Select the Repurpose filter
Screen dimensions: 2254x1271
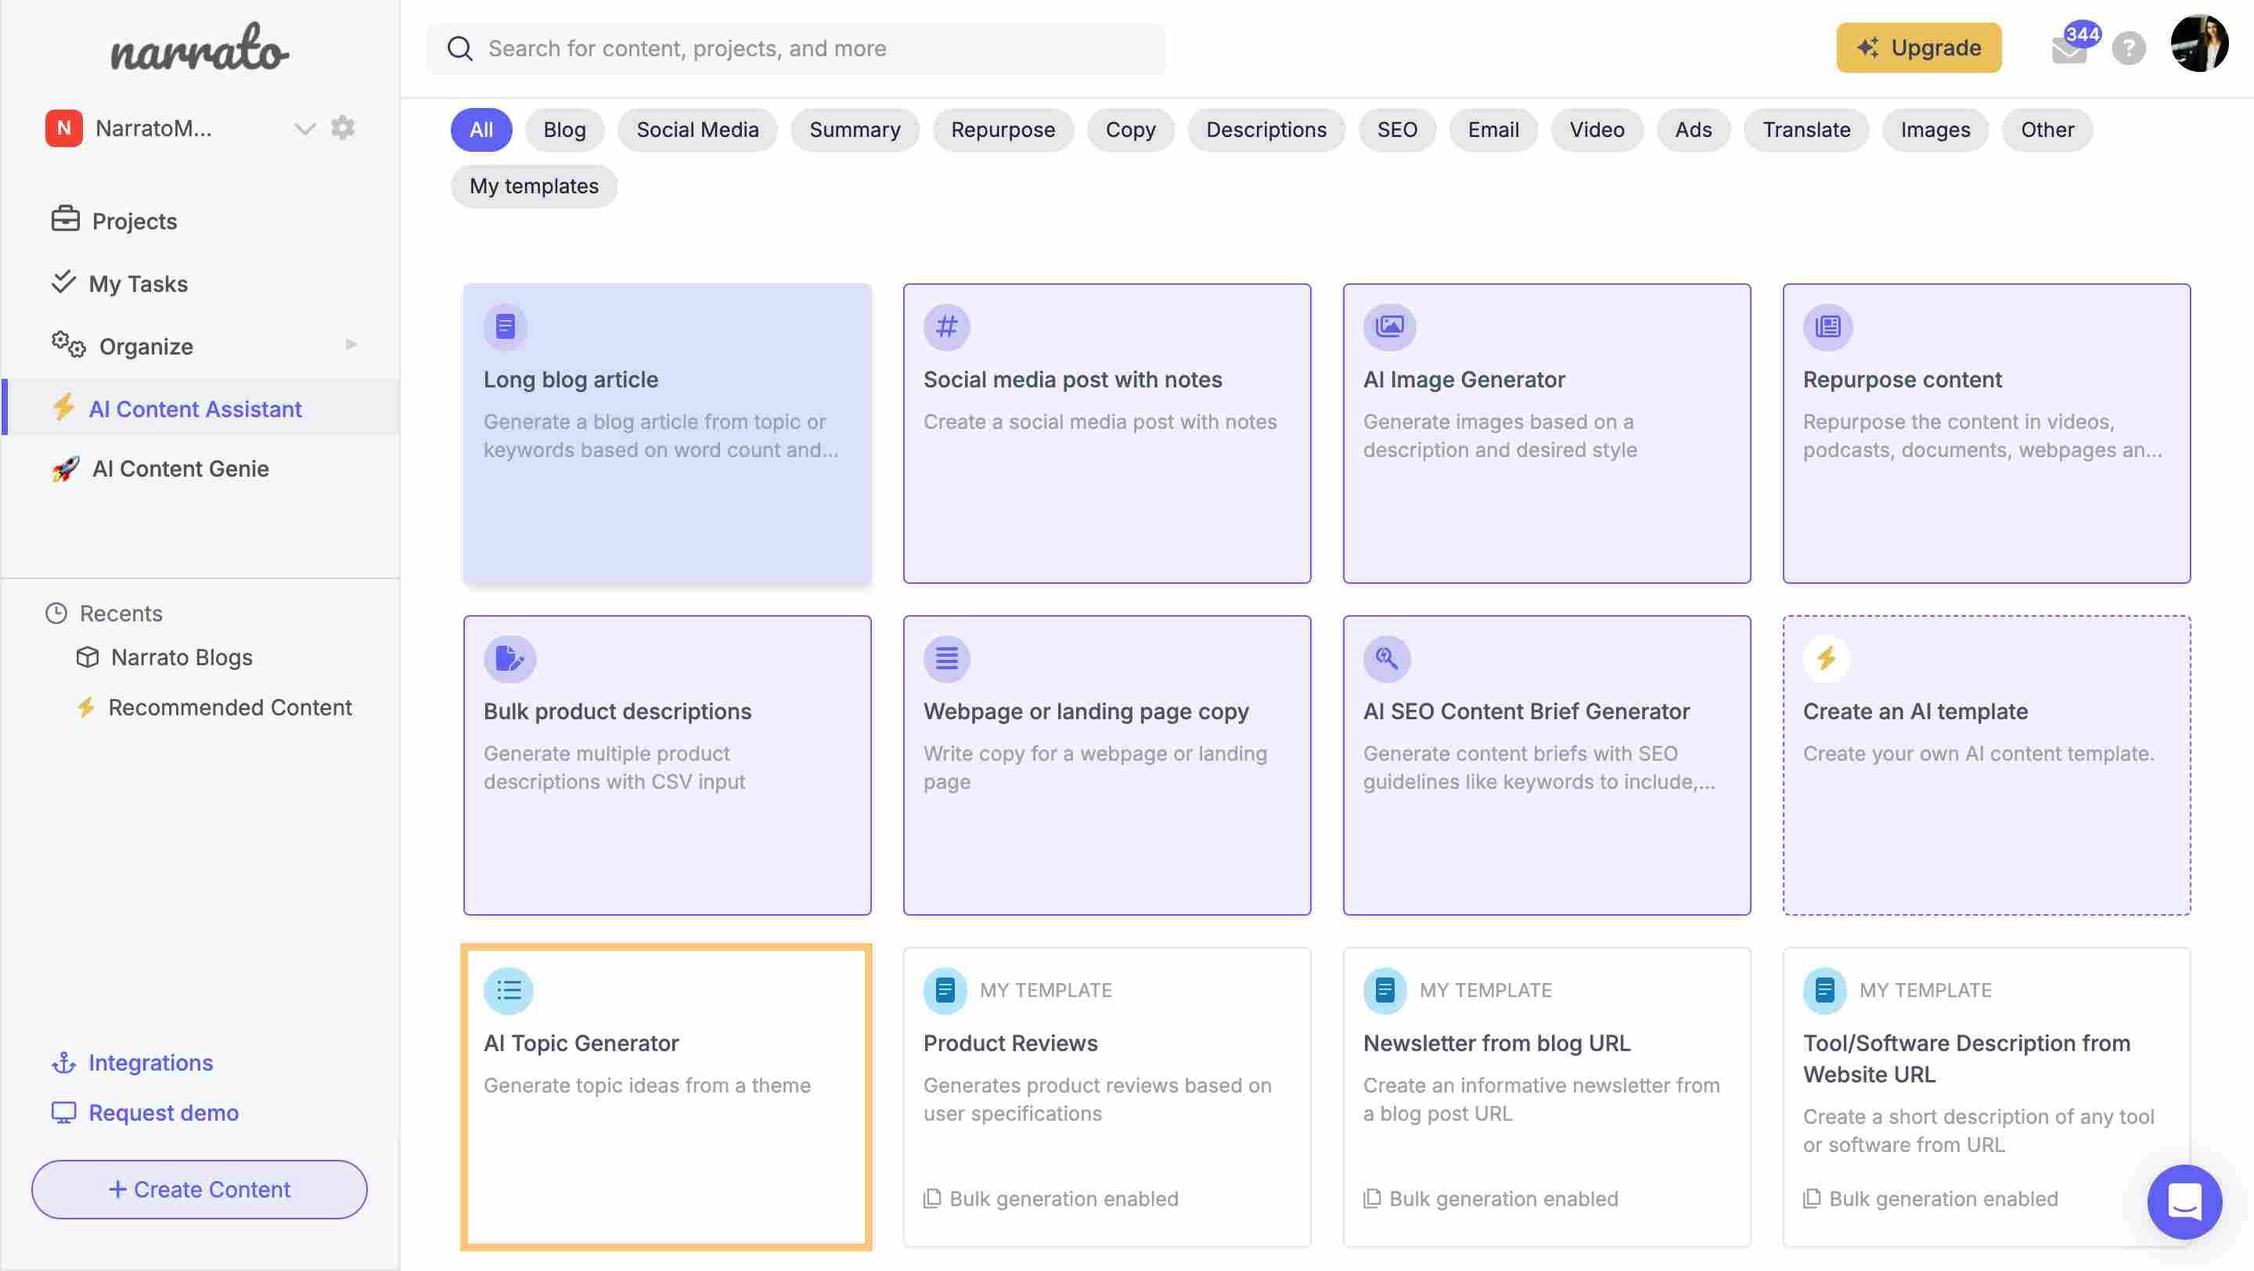[1003, 129]
